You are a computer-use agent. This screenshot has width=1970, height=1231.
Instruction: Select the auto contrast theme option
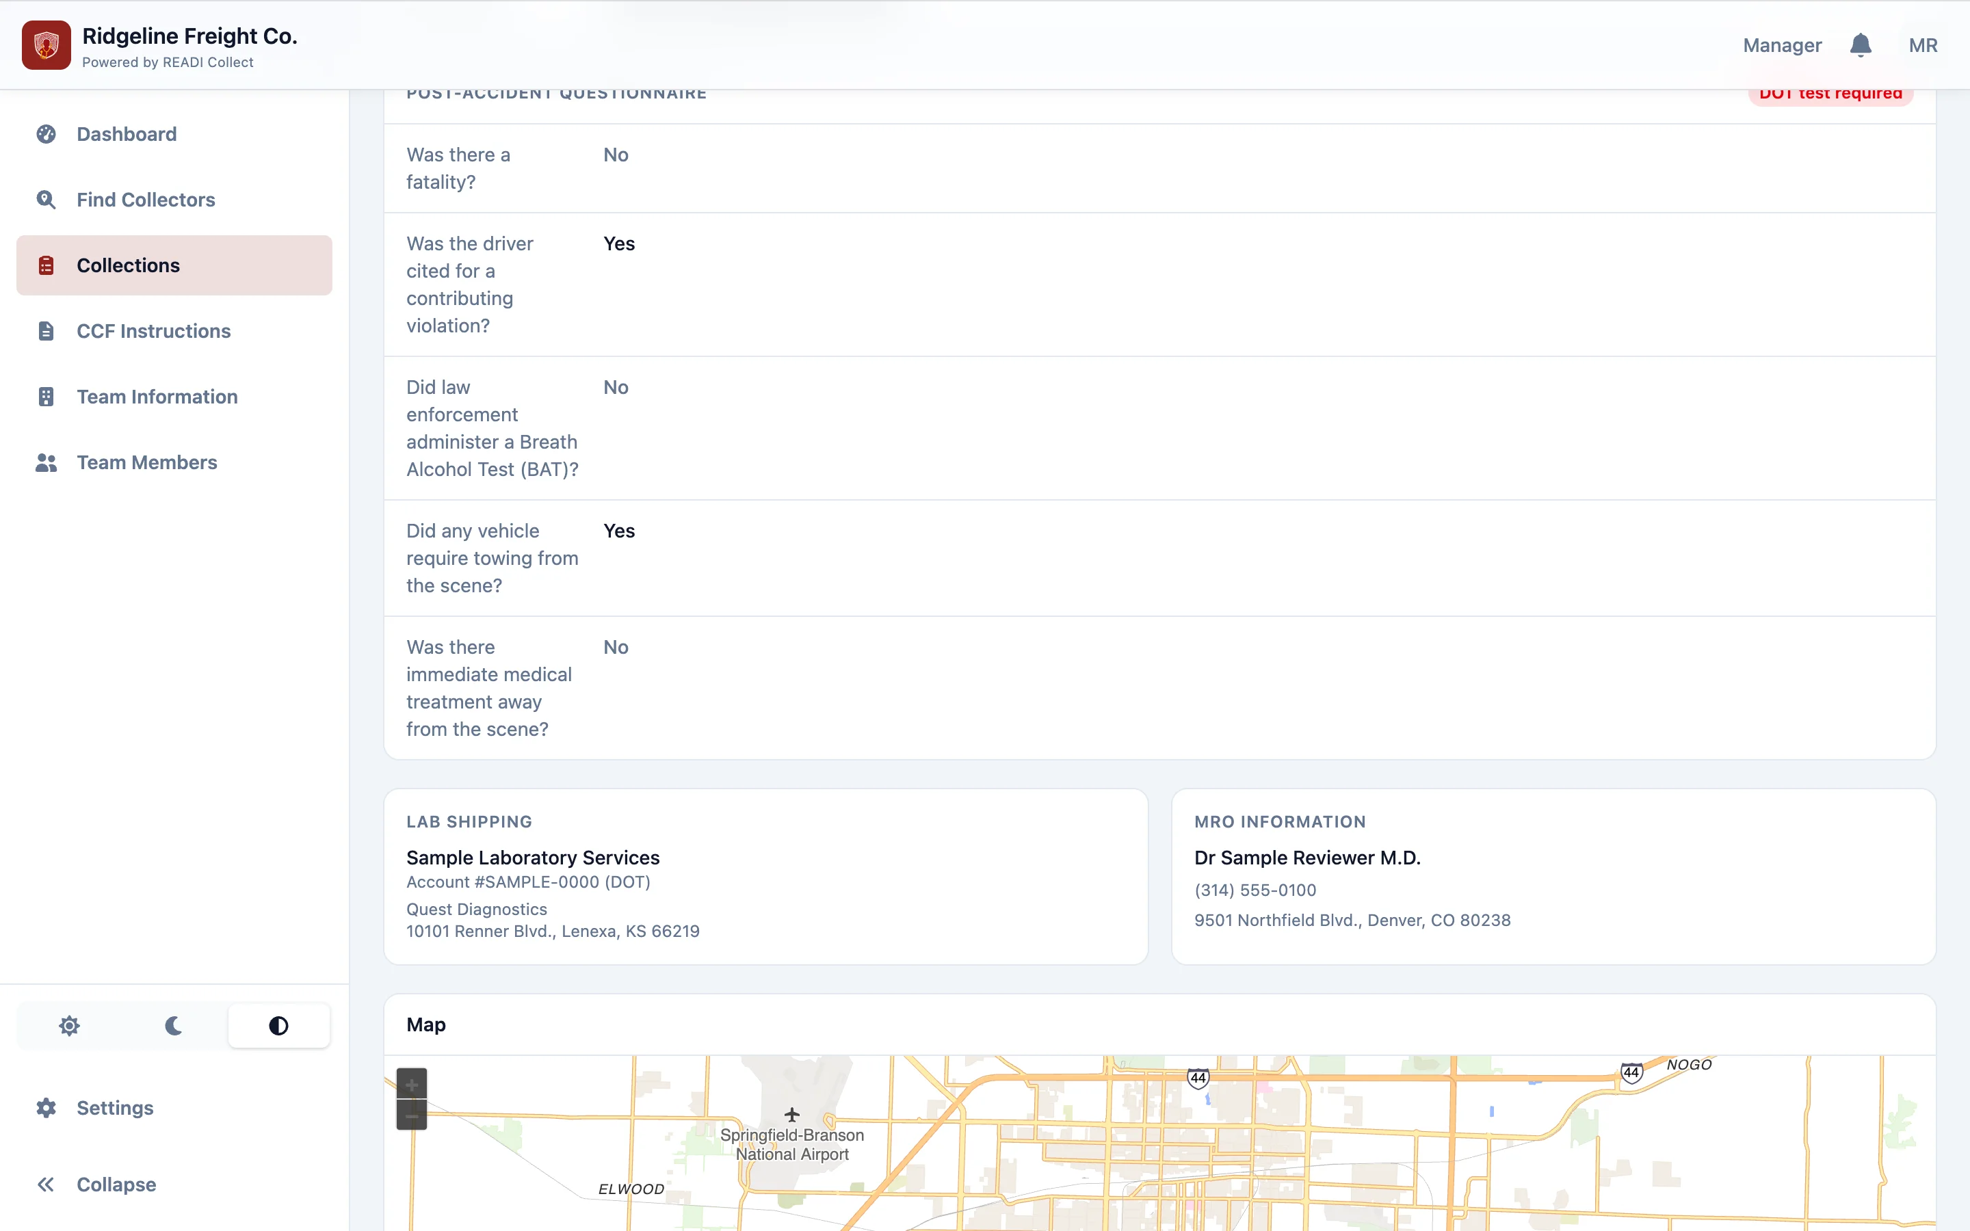pyautogui.click(x=278, y=1025)
